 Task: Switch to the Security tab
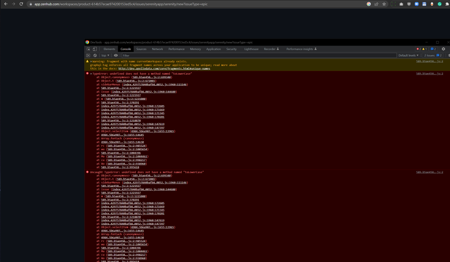[x=231, y=49]
